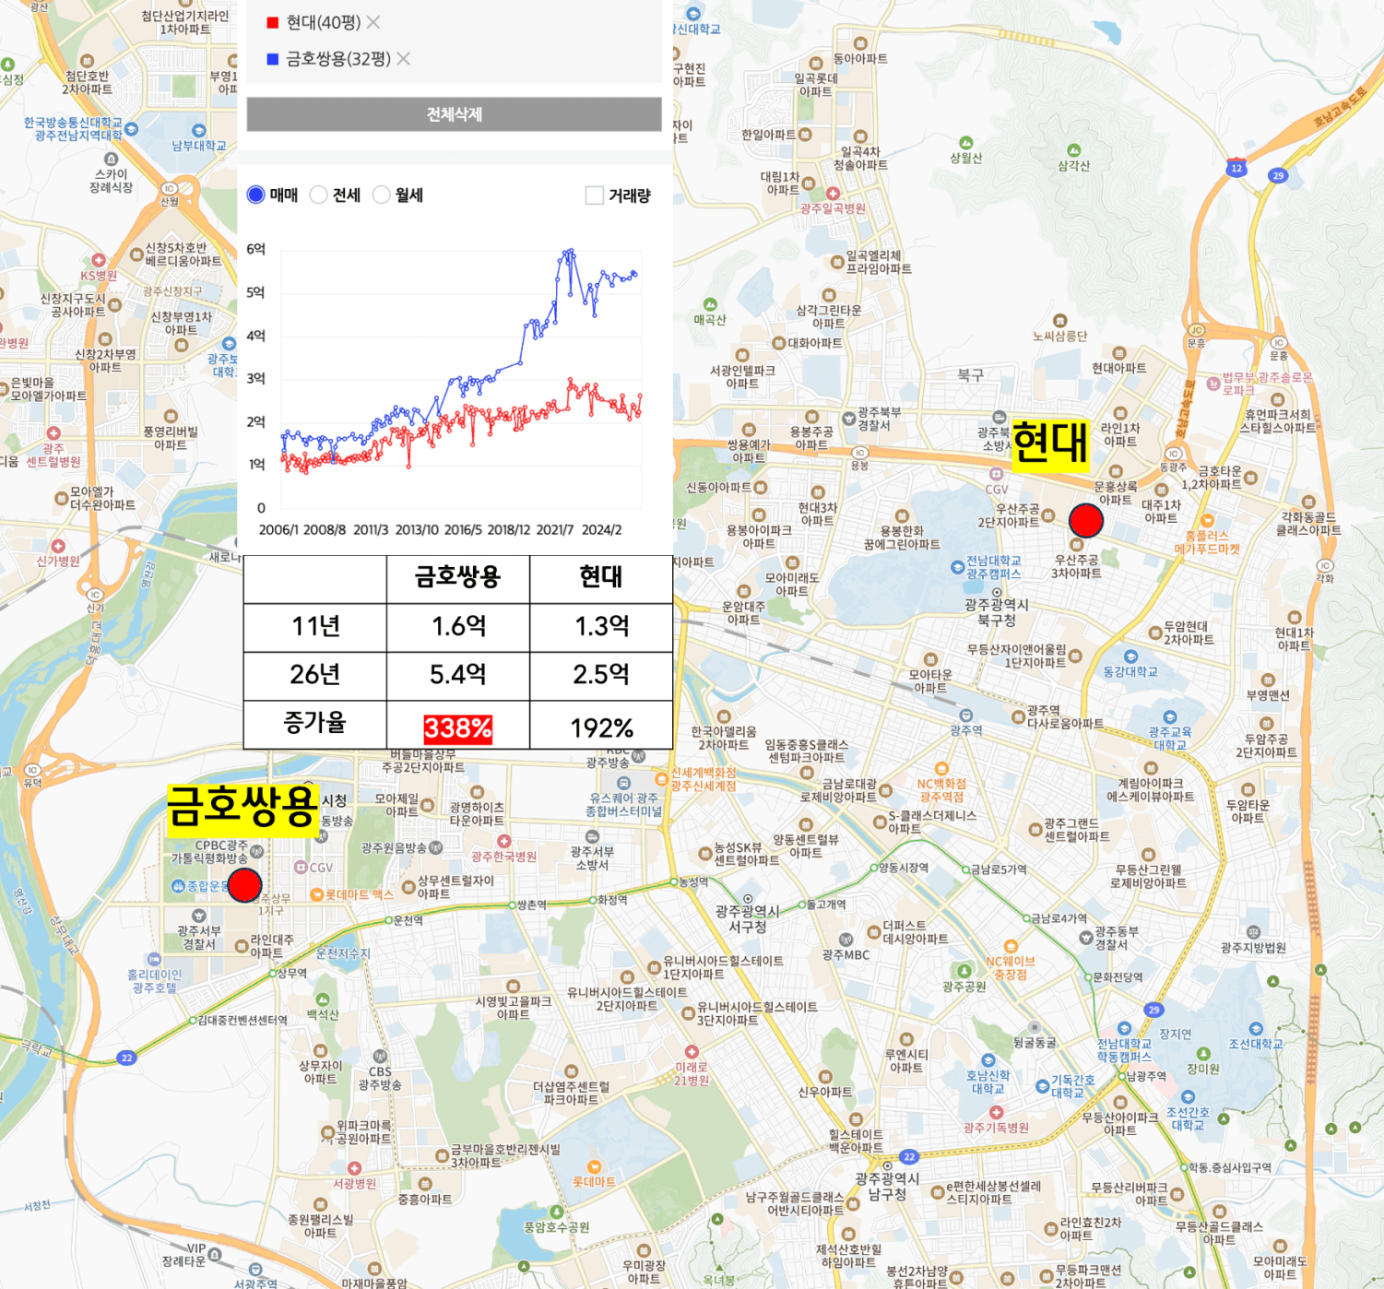Switch to the 전세 radio option
The width and height of the screenshot is (1384, 1289).
tap(319, 195)
